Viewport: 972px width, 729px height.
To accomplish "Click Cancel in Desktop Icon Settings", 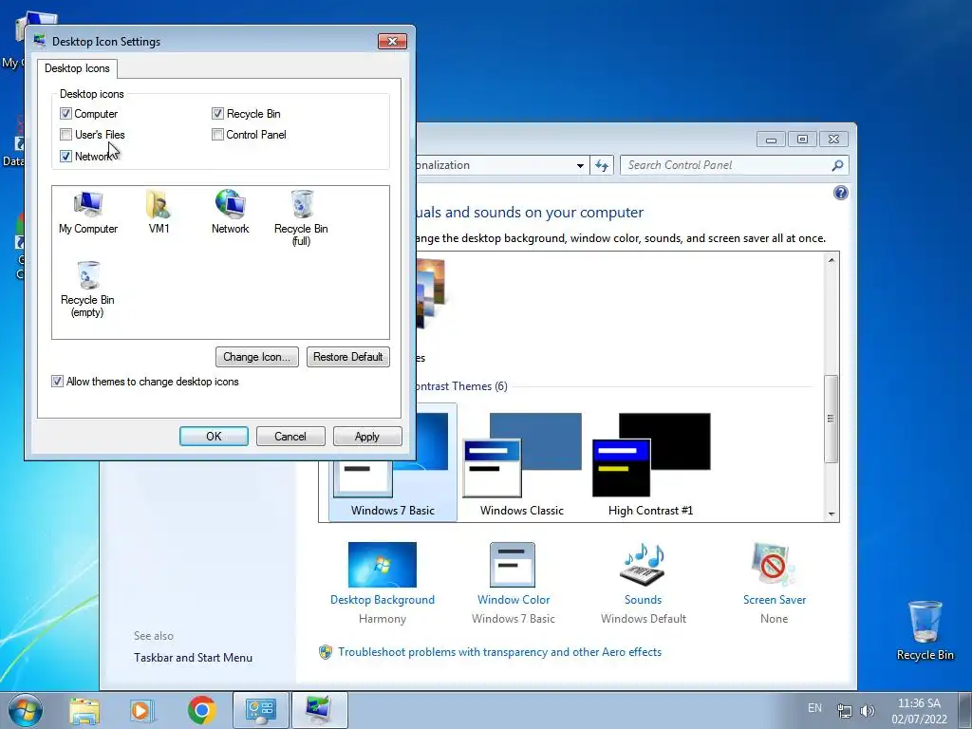I will pyautogui.click(x=290, y=437).
